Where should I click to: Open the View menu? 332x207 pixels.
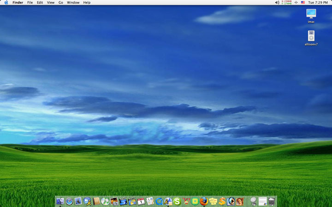pyautogui.click(x=51, y=3)
